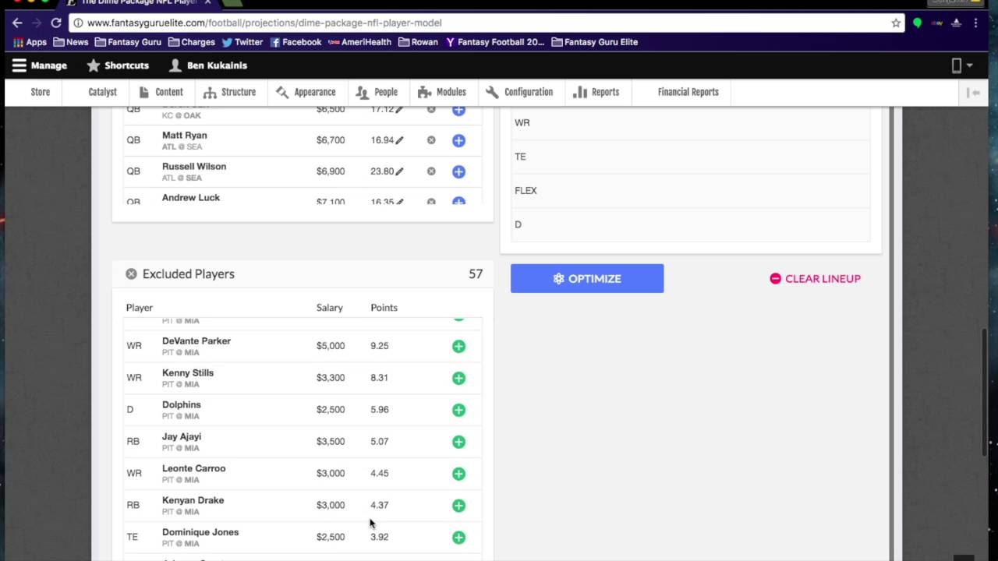Sort excluded players by Salary column header
This screenshot has width=998, height=561.
(x=330, y=308)
